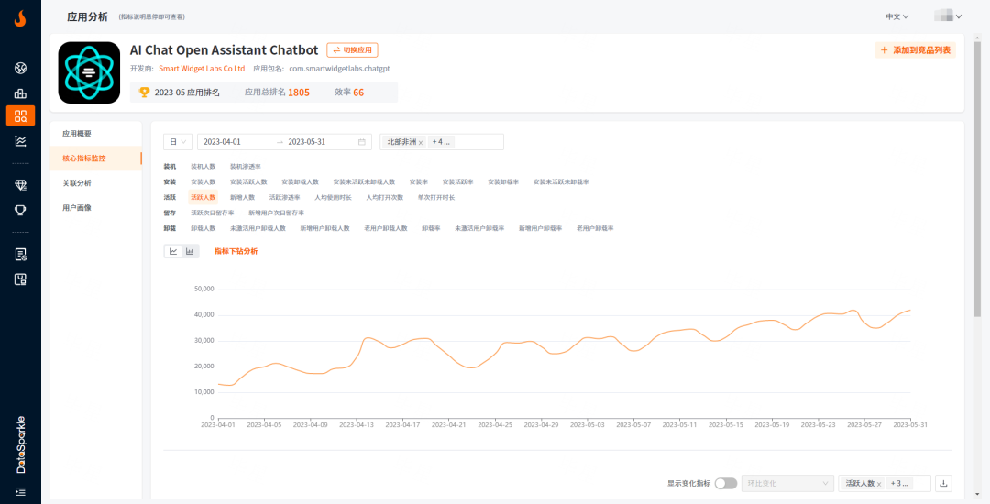990x504 pixels.
Task: Click the globe icon in left sidebar
Action: (20, 69)
